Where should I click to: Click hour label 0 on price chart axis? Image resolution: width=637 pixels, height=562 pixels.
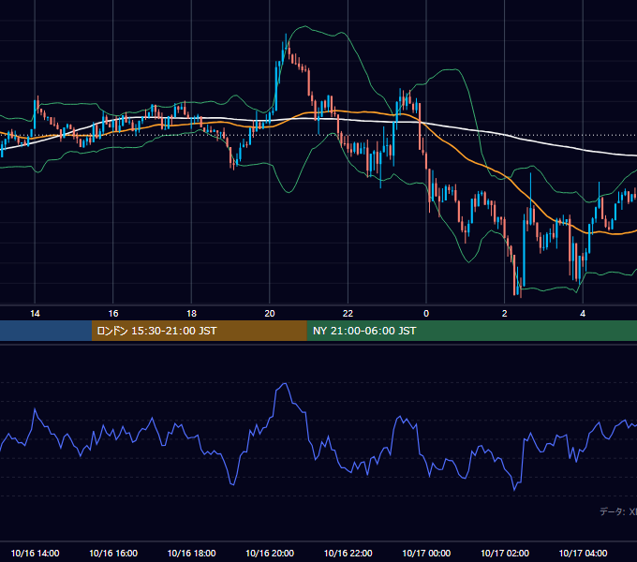426,314
